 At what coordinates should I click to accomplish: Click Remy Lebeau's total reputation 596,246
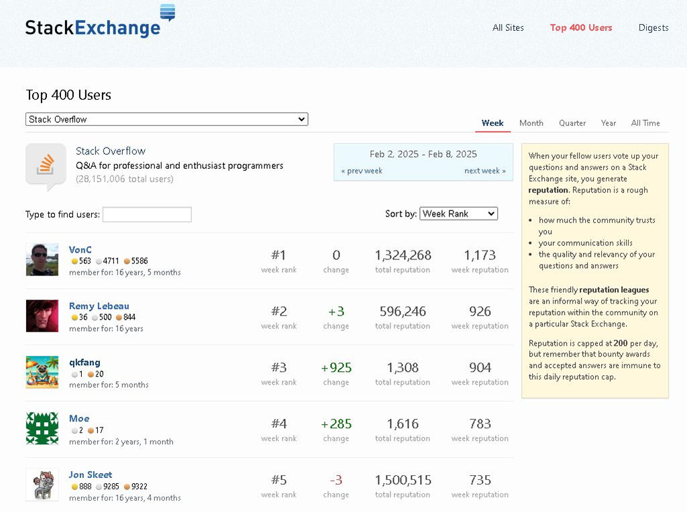click(403, 312)
